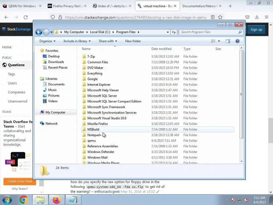Click Firefox back arrow button
Screen dimensions: 273x205
tap(6, 17)
